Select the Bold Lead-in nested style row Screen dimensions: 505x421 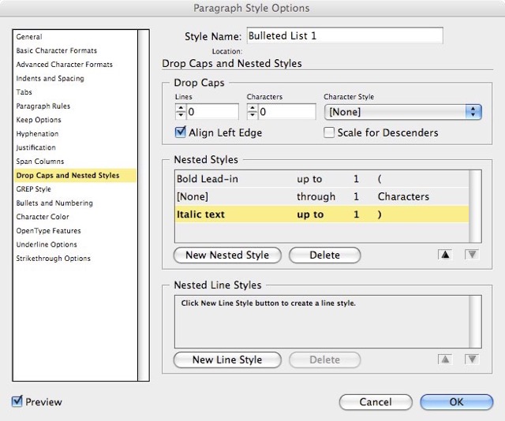pyautogui.click(x=322, y=179)
